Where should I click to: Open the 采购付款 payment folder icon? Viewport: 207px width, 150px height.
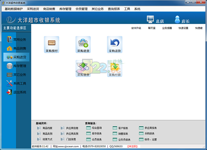(115, 68)
